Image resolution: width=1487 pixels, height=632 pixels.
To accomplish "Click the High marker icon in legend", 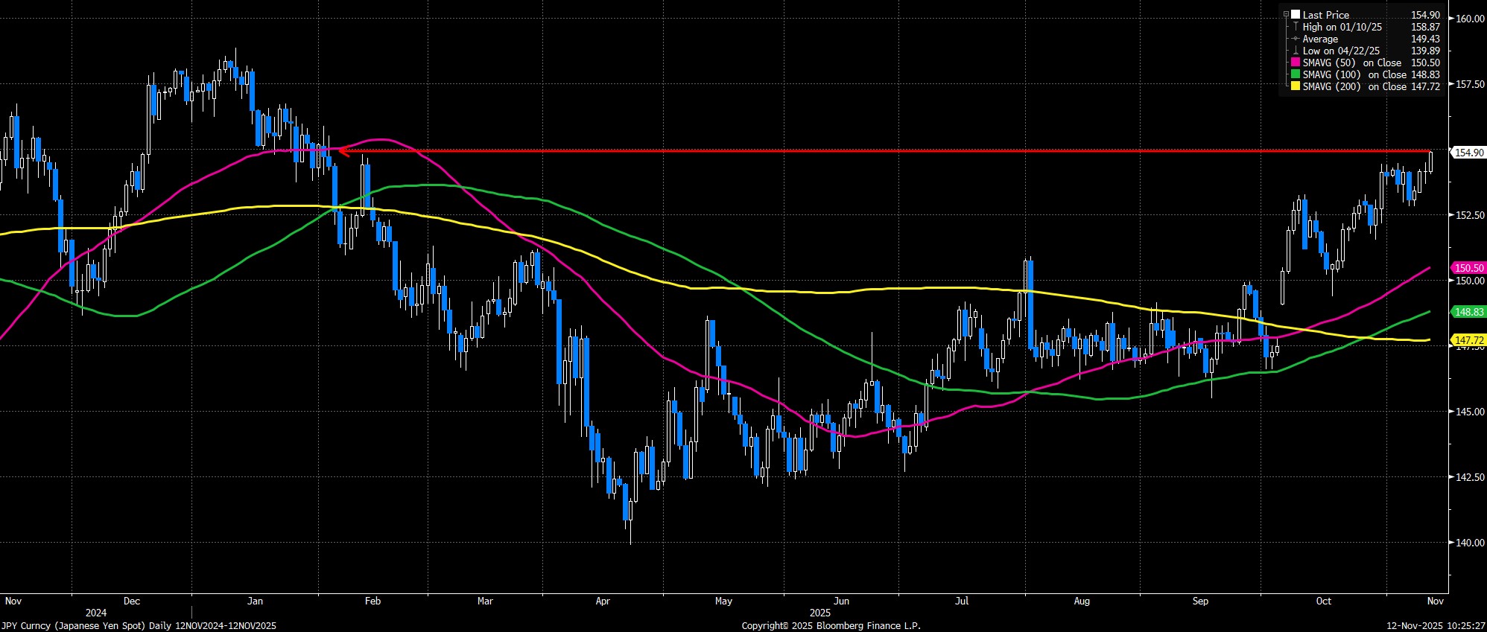I will [1296, 27].
